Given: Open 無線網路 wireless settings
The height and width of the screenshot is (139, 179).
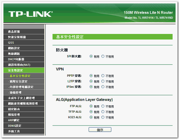Looking at the screenshot, I should coord(14,54).
